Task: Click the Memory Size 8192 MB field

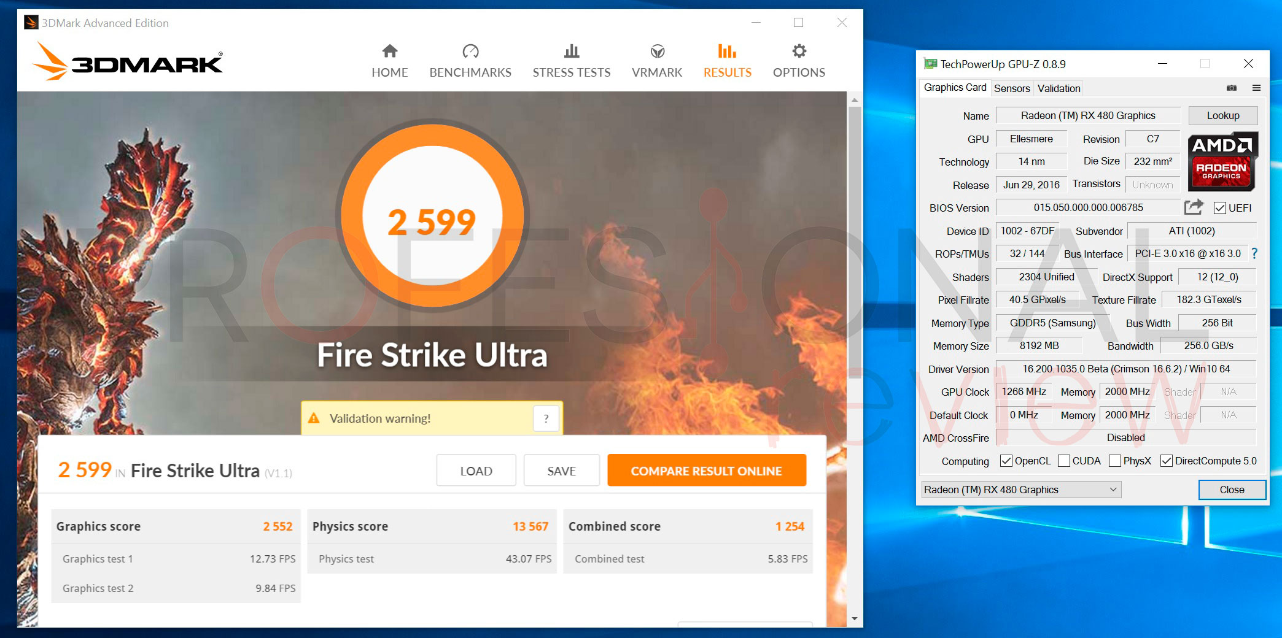Action: (x=1039, y=345)
